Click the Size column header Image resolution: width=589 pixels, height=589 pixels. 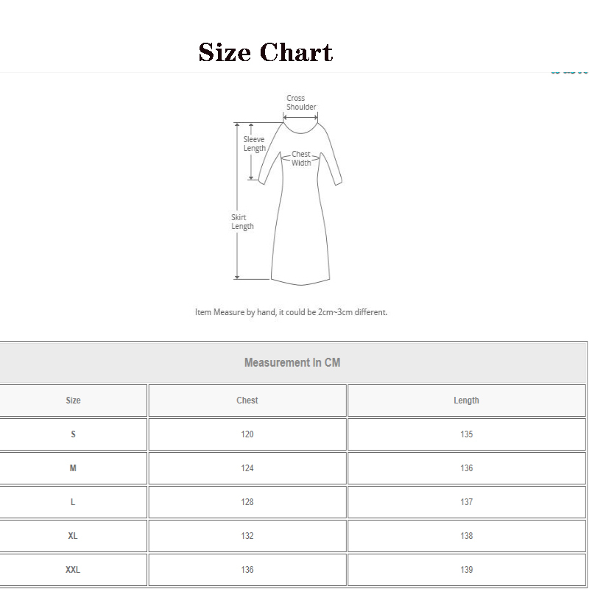pos(73,400)
